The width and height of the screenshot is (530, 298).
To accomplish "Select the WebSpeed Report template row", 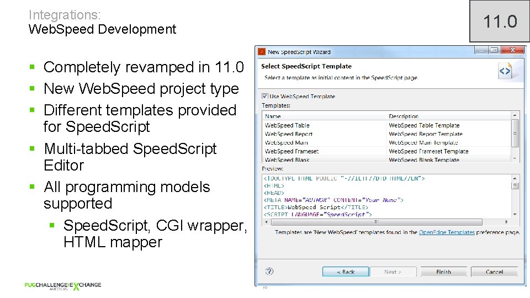I will (x=386, y=134).
